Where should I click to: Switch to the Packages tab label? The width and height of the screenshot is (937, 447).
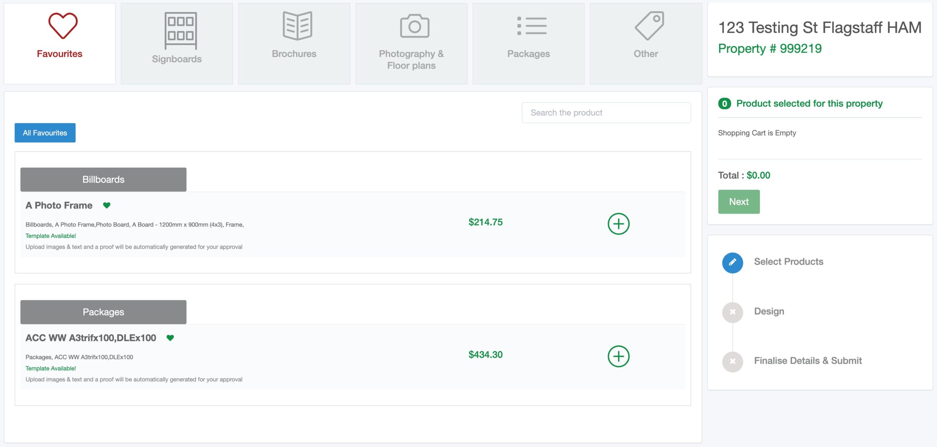(529, 54)
